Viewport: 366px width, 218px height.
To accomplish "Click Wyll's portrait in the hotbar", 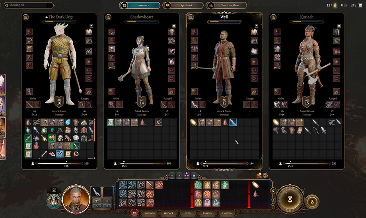I will coord(76,199).
